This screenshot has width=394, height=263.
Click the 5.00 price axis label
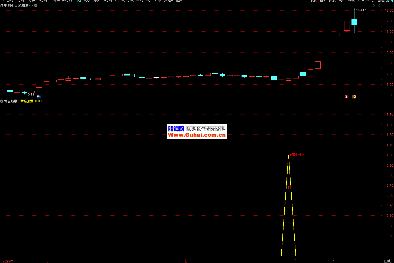[x=390, y=95]
